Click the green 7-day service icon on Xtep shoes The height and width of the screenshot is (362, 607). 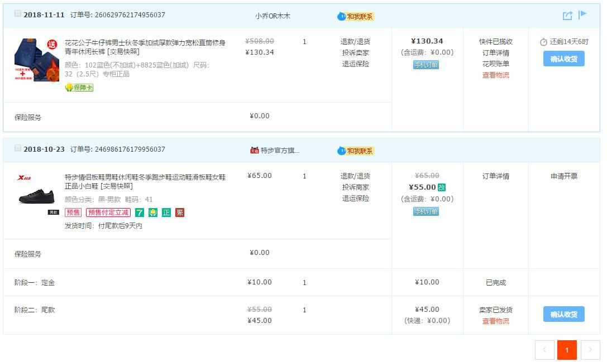138,213
